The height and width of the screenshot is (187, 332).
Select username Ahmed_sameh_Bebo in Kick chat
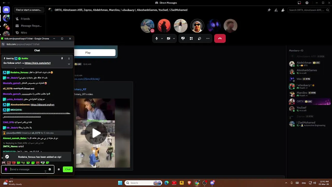pyautogui.click(x=15, y=138)
